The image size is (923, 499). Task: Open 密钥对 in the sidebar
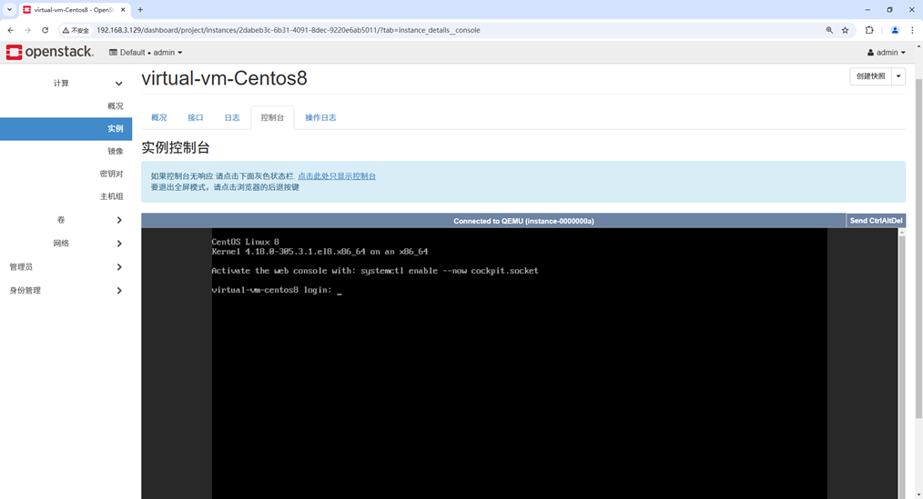tap(111, 174)
